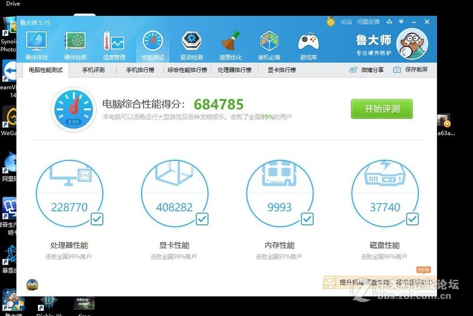Click overall score 684785
The width and height of the screenshot is (473, 316).
(218, 104)
